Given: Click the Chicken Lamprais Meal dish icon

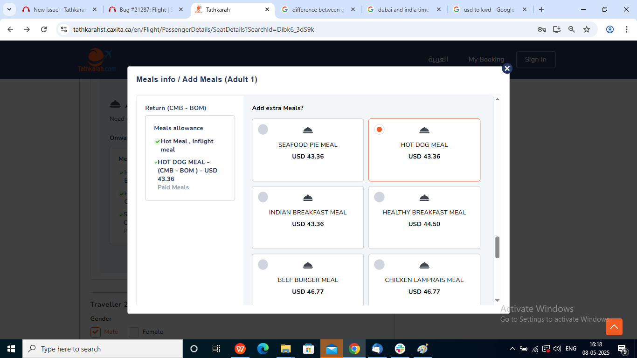Looking at the screenshot, I should 424,265.
